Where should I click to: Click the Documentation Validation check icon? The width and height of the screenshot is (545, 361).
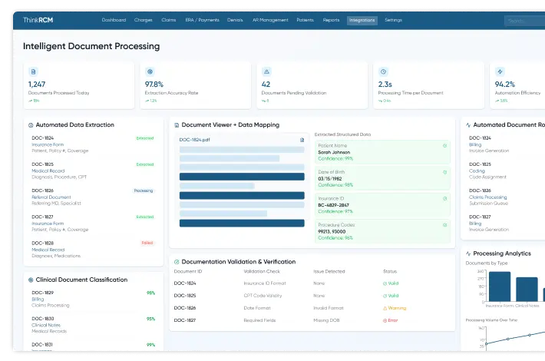coord(177,262)
